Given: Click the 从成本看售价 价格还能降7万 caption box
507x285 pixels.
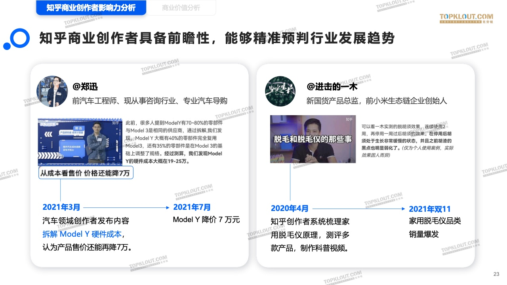Looking at the screenshot, I should click(x=86, y=173).
